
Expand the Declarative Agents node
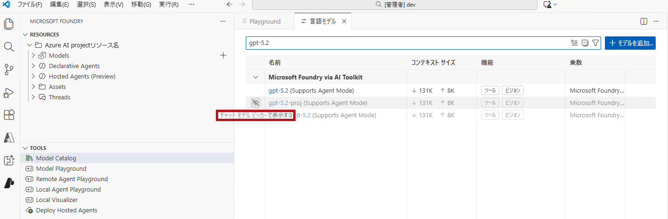click(33, 66)
